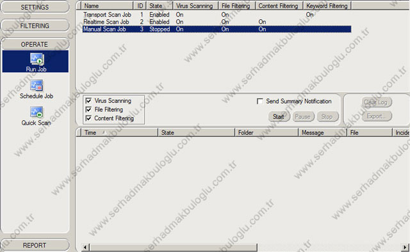The height and width of the screenshot is (252, 410).
Task: Sort log by Time column header
Action: (x=120, y=132)
